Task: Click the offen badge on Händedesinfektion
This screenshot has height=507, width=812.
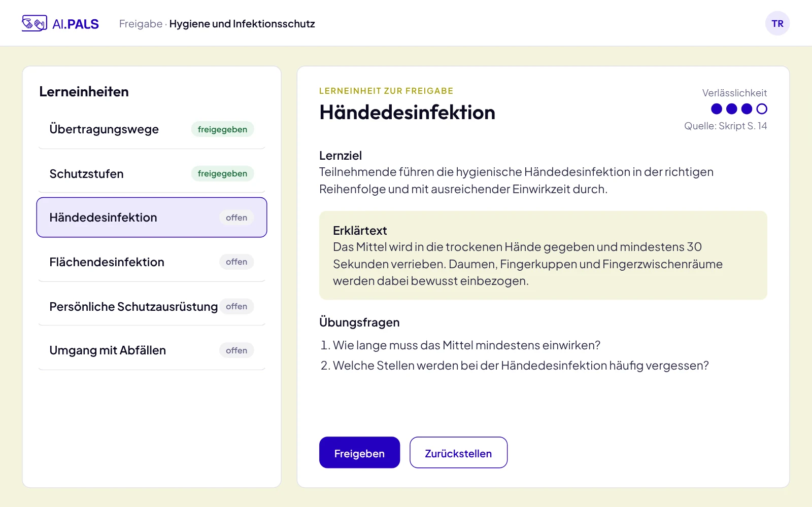Action: (x=236, y=218)
